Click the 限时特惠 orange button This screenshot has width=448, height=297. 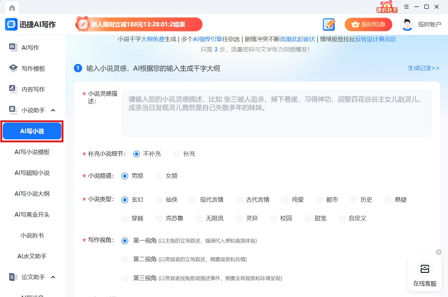[368, 25]
